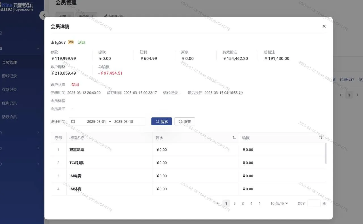Sort the 输赢 column using its sort arrows
The height and width of the screenshot is (224, 363).
[321, 137]
